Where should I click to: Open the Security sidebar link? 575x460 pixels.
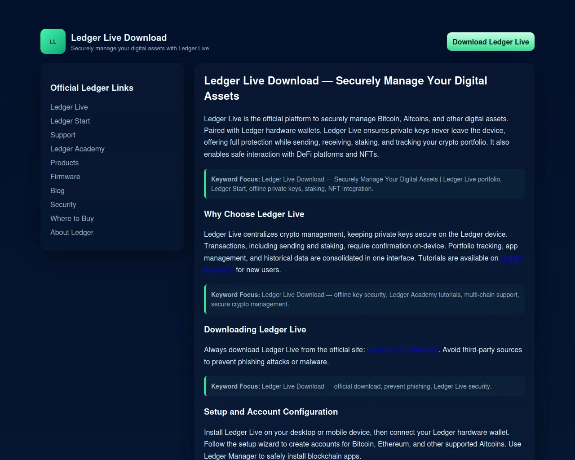click(63, 204)
